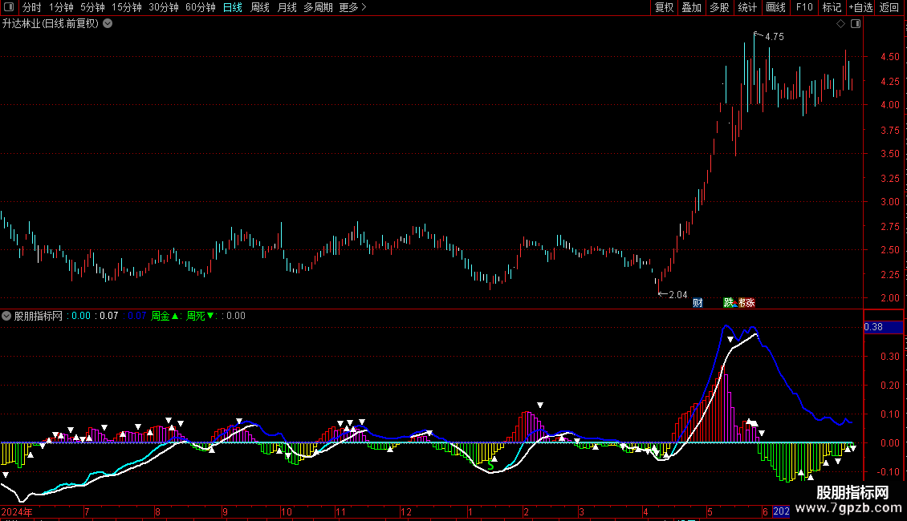This screenshot has width=907, height=521.
Task: Click the green 跌 marker
Action: [x=728, y=303]
